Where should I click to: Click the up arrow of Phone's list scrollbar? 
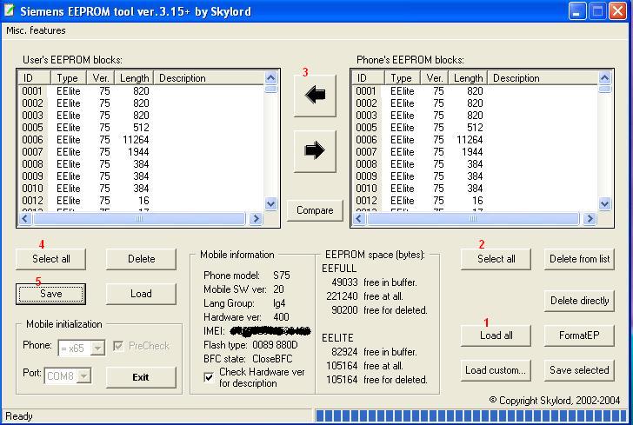pos(605,77)
